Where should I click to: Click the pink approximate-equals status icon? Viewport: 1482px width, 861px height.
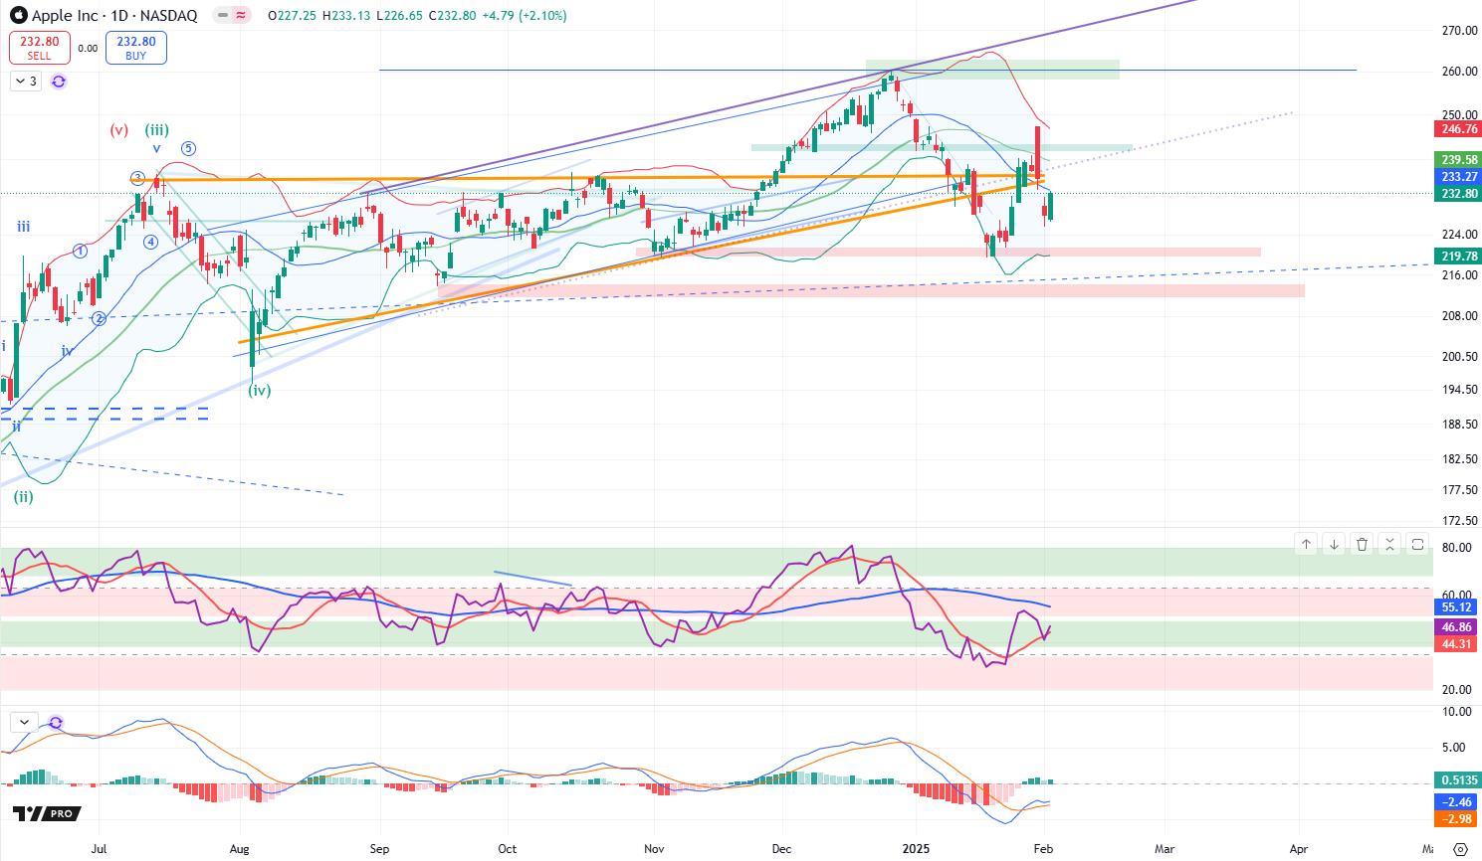click(241, 16)
